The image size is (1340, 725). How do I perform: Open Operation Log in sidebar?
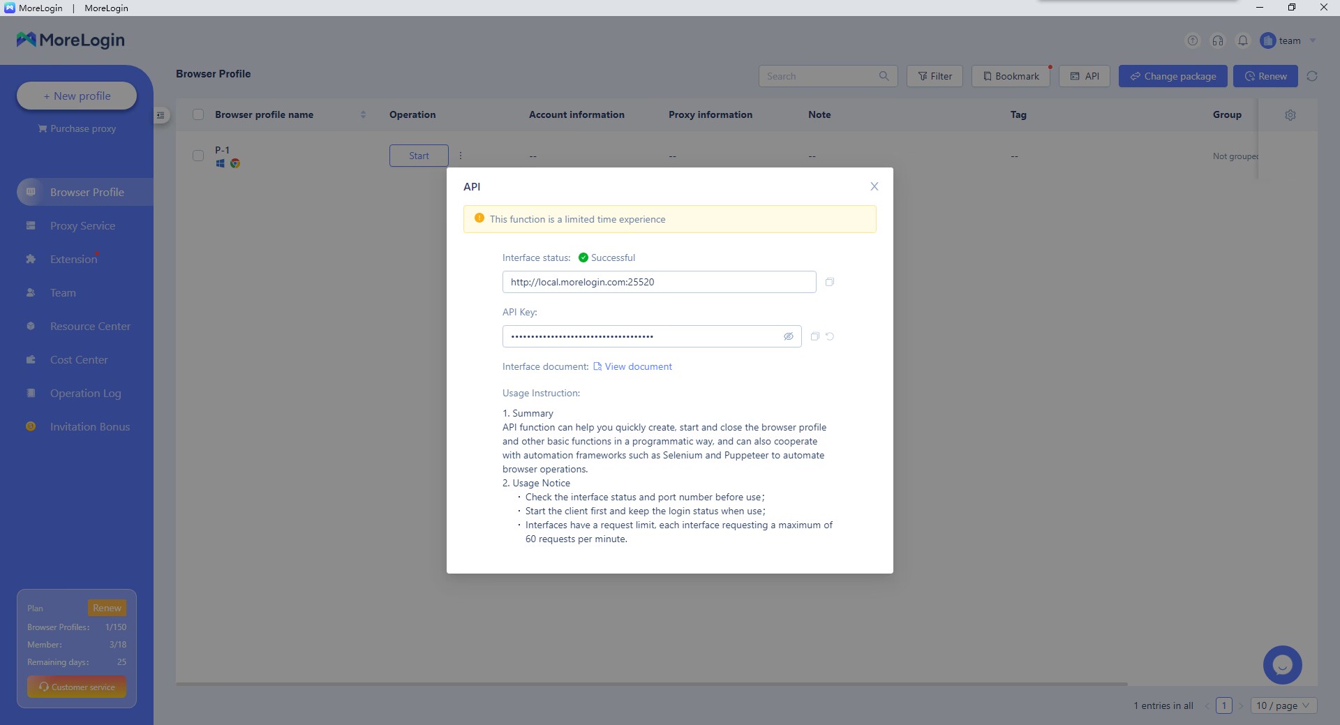pos(85,393)
